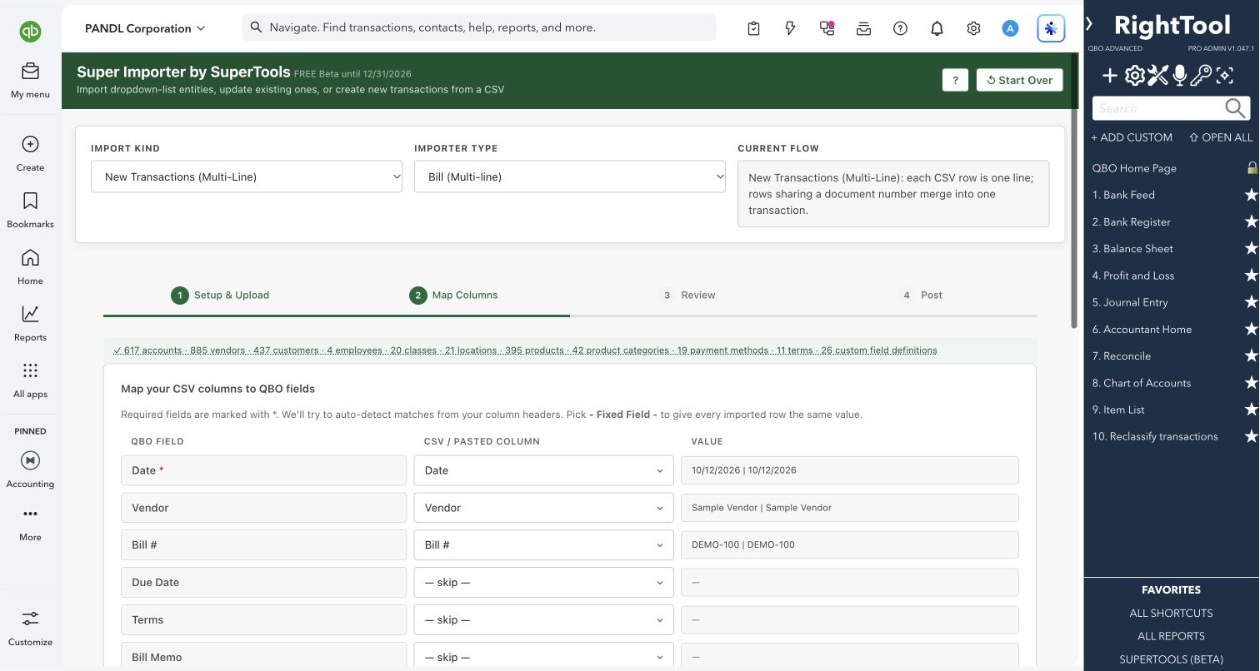Screen dimensions: 1260x671
Task: Open the inbox tray icon in header
Action: click(x=863, y=28)
